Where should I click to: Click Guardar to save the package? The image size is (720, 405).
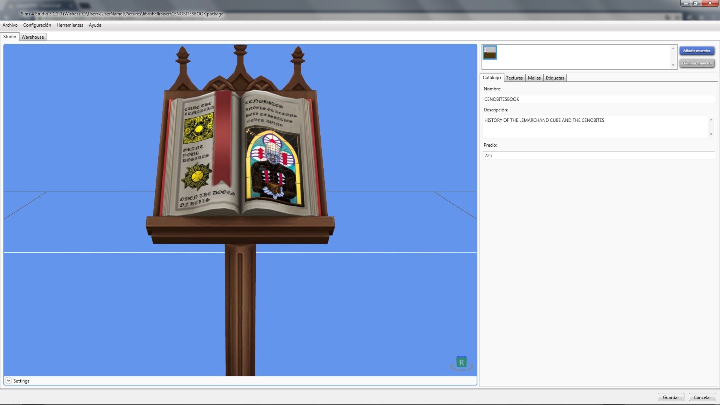[x=671, y=397]
